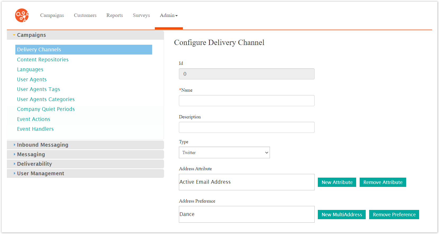The image size is (439, 234).
Task: Switch to the Reports menu
Action: point(115,15)
